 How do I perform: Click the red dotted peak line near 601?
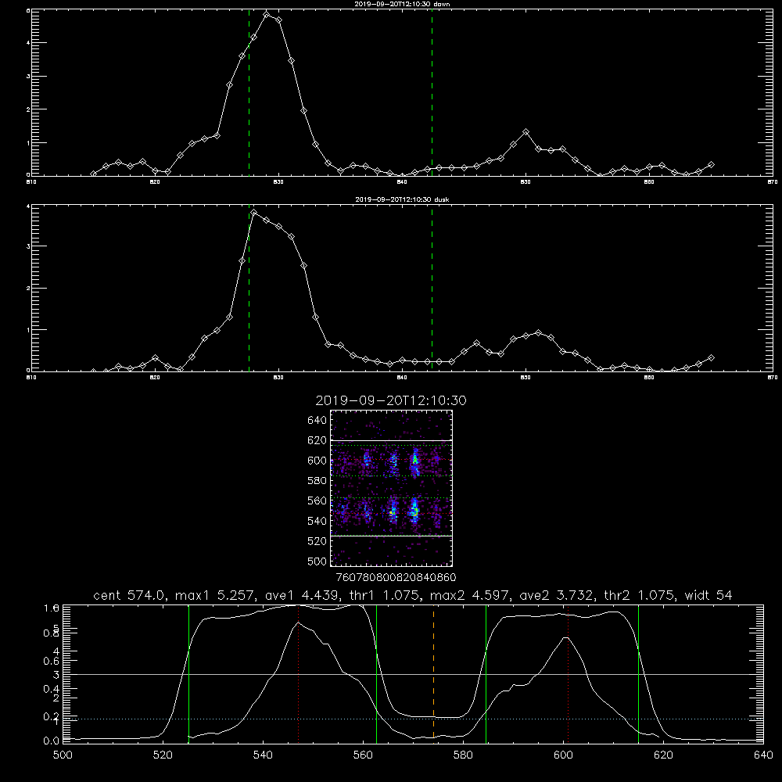[568, 673]
